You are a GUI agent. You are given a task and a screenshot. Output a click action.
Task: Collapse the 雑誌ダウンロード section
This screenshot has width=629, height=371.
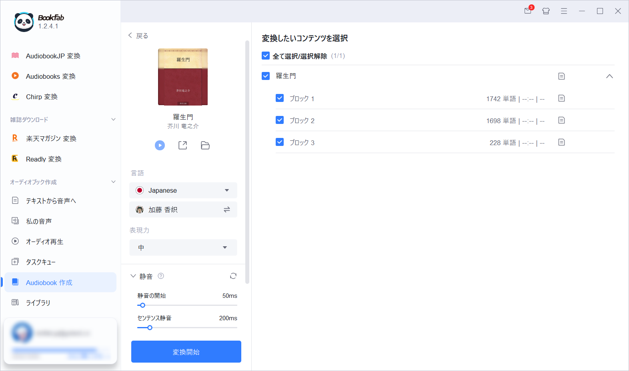[x=113, y=120]
